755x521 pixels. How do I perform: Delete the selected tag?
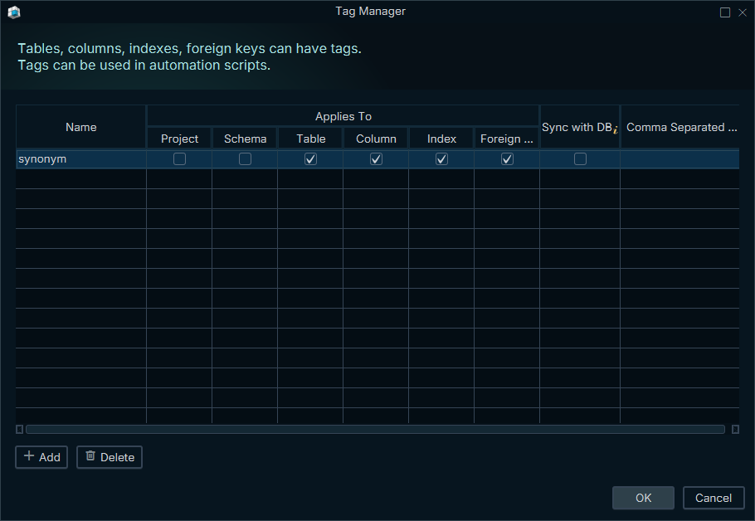tap(110, 457)
